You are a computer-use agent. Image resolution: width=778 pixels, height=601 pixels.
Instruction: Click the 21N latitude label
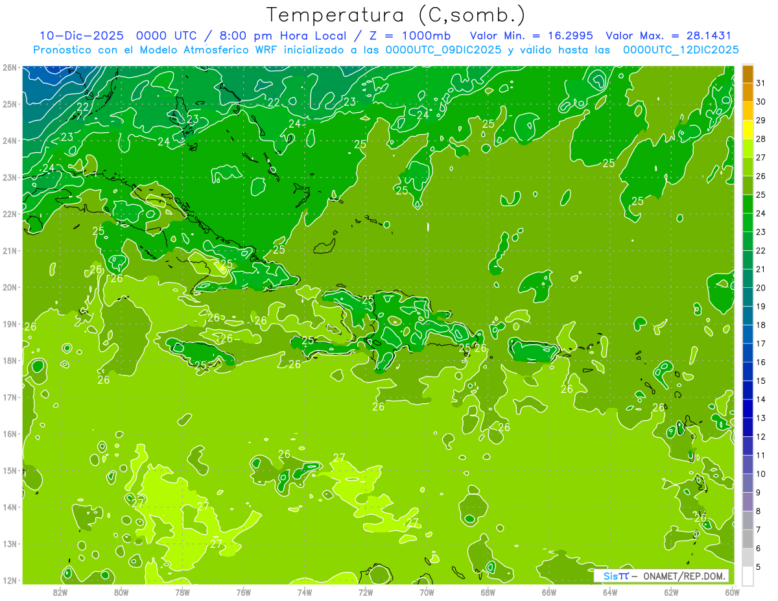click(x=10, y=251)
